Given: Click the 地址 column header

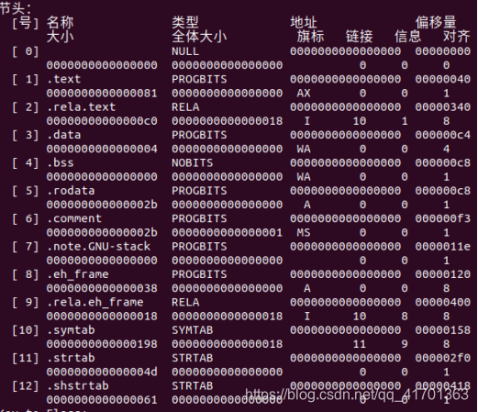Looking at the screenshot, I should pyautogui.click(x=304, y=22).
